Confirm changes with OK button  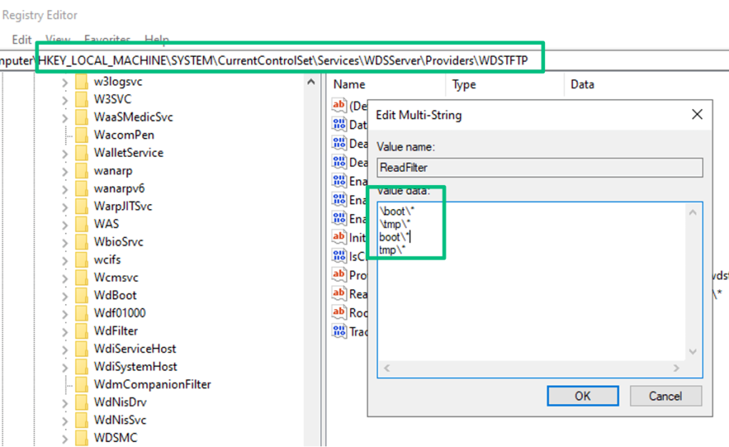pos(582,396)
